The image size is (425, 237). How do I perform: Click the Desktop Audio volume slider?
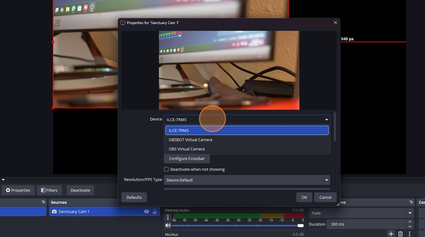click(238, 225)
